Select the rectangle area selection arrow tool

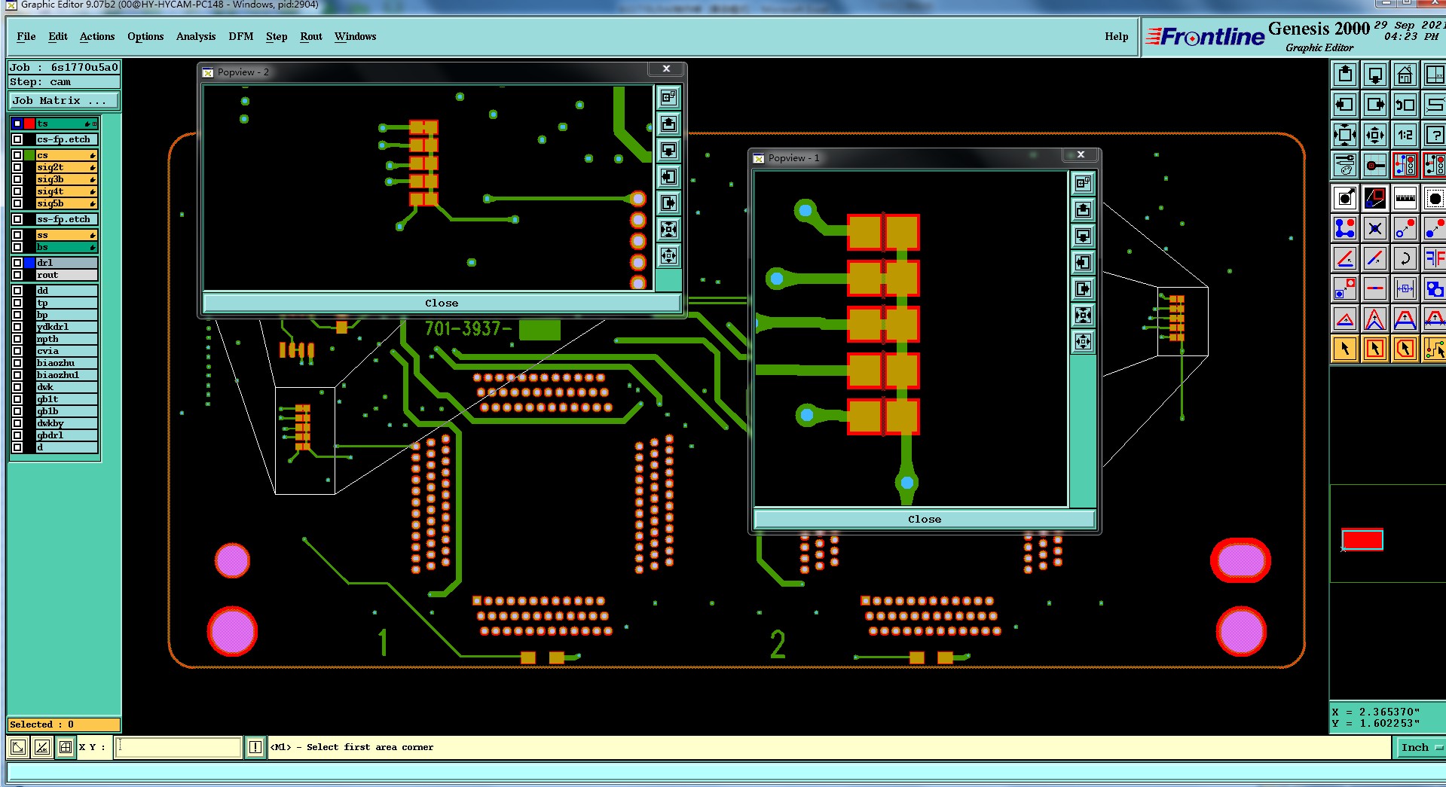tap(1375, 349)
